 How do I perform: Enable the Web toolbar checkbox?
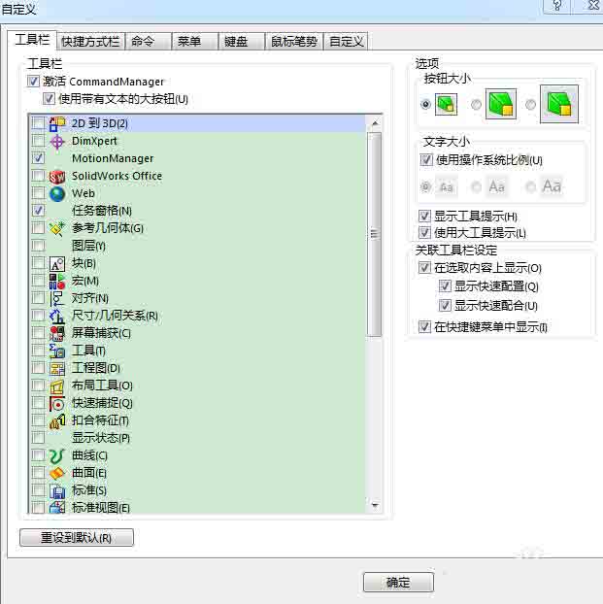click(38, 193)
